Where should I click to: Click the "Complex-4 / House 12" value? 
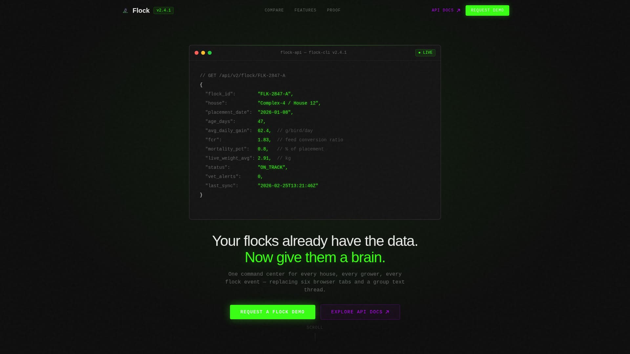pyautogui.click(x=289, y=103)
